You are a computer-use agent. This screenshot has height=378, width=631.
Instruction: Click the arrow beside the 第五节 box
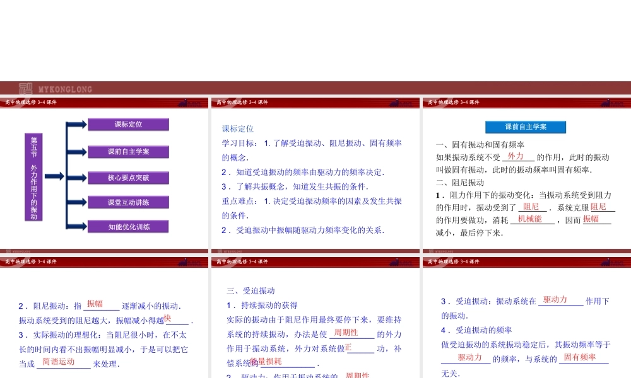(x=54, y=176)
